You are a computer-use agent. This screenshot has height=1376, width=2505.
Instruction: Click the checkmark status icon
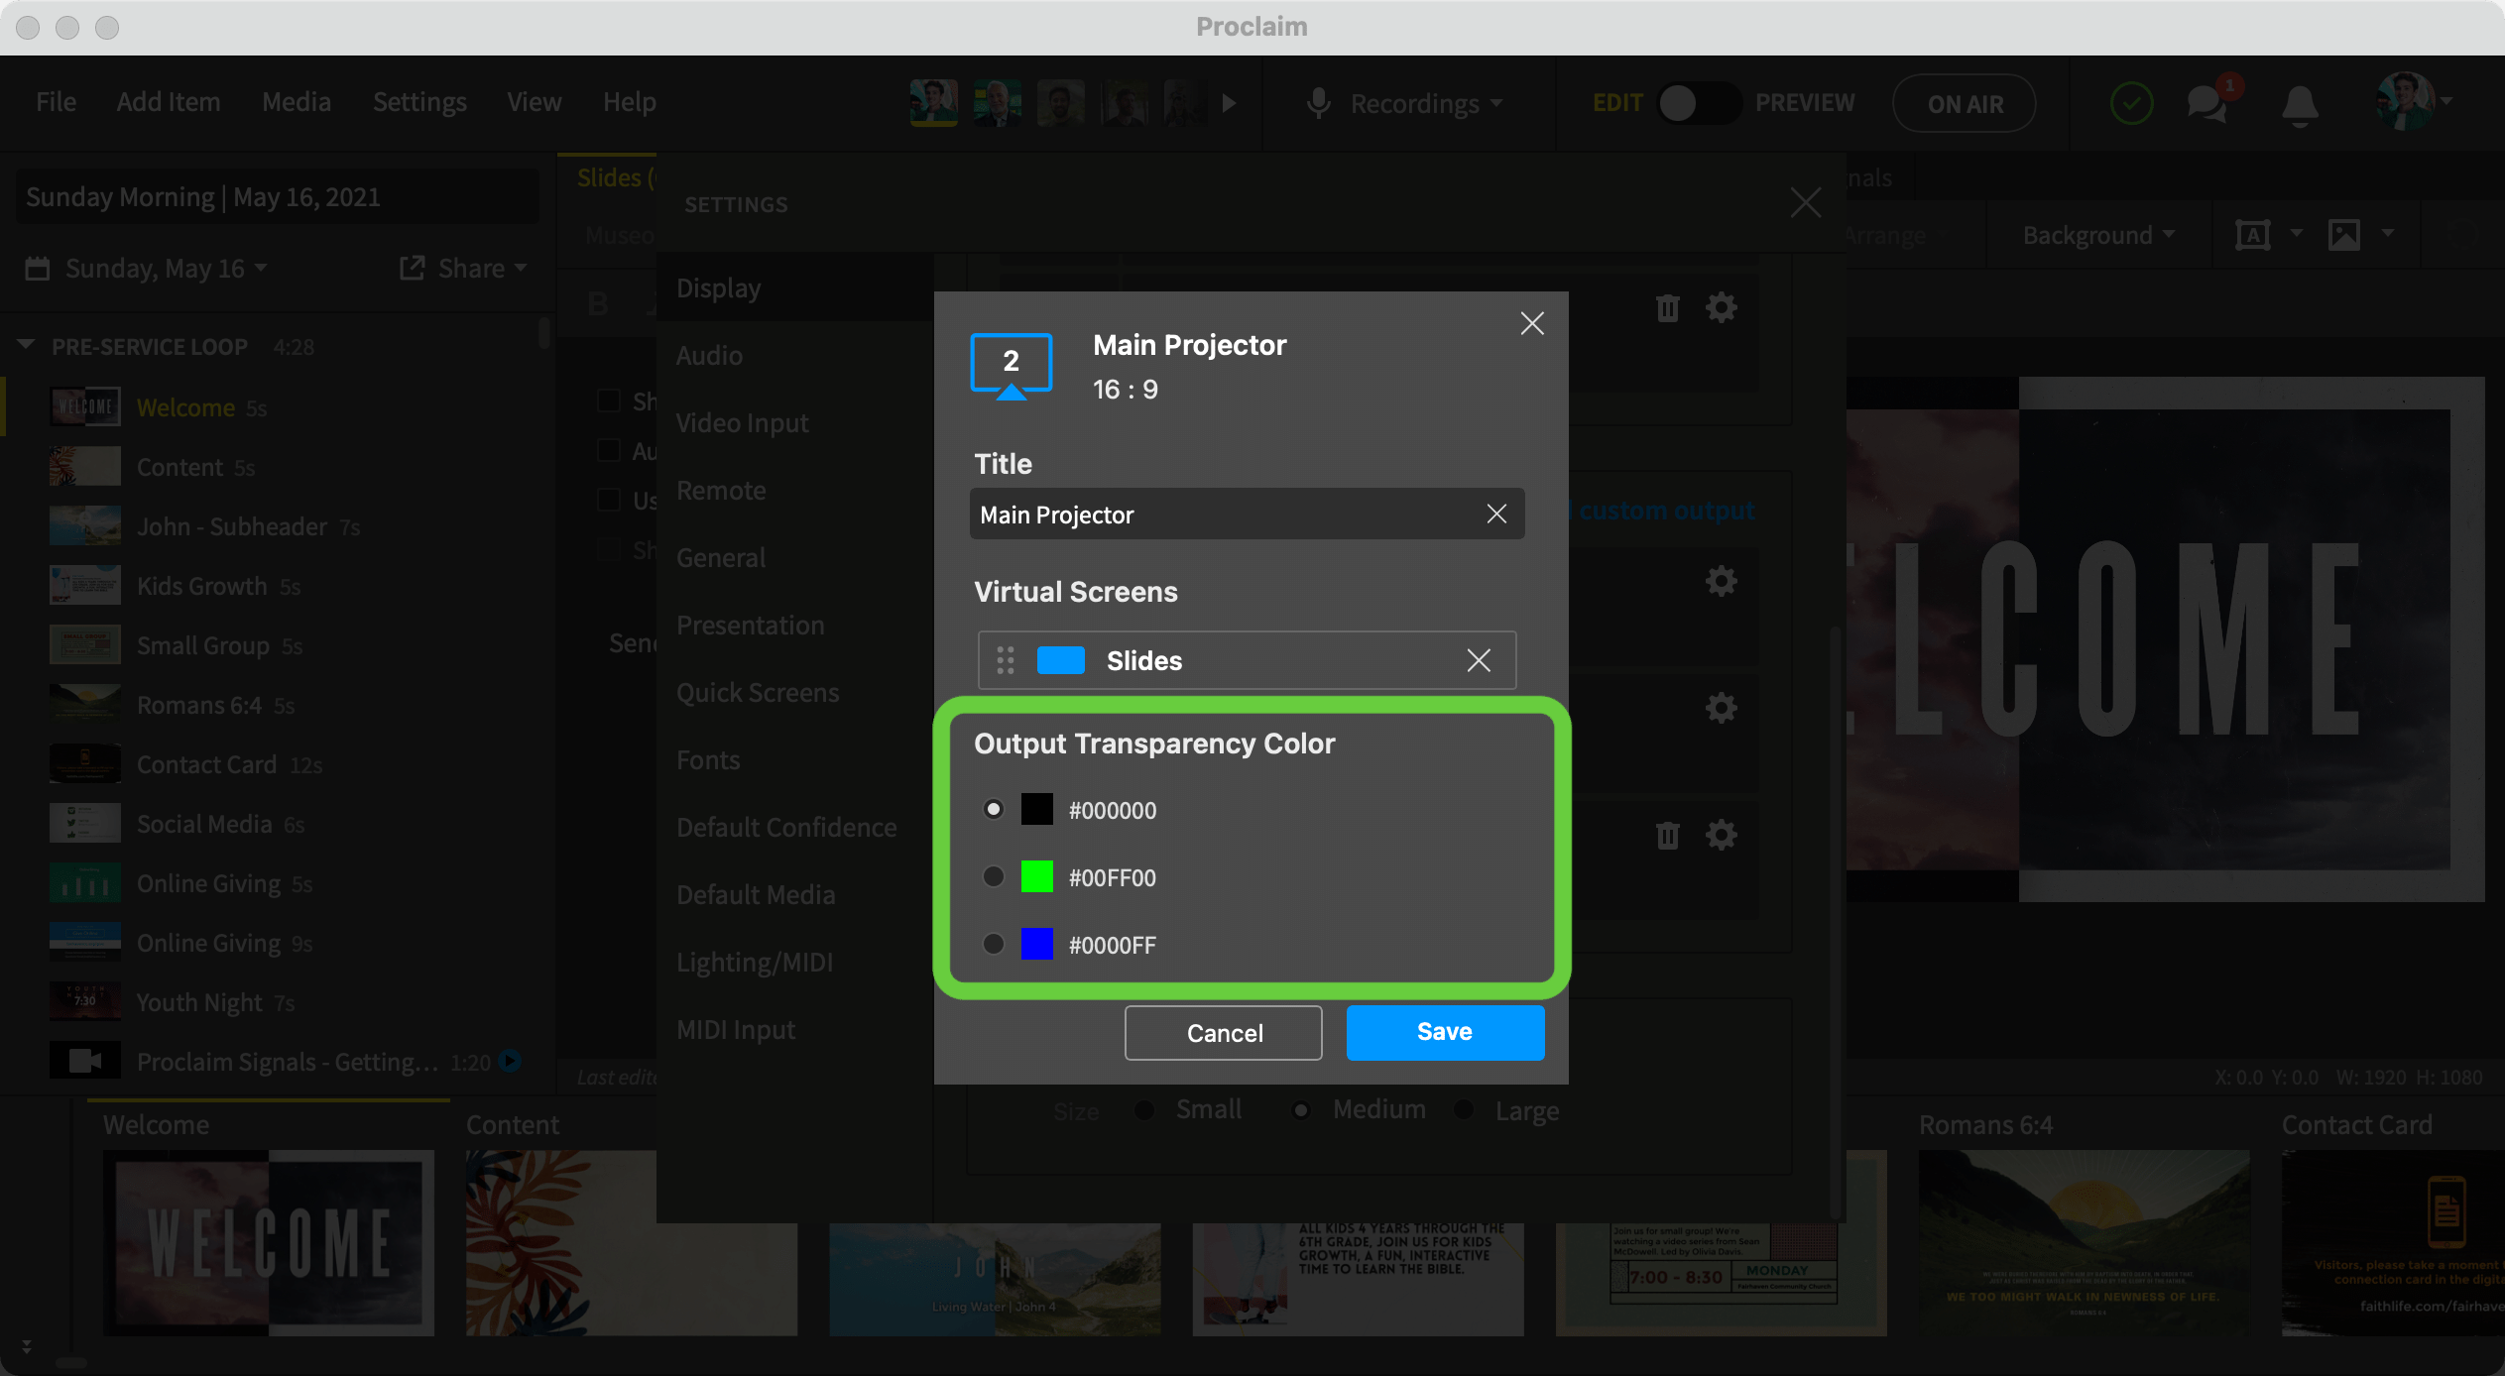[x=2132, y=102]
